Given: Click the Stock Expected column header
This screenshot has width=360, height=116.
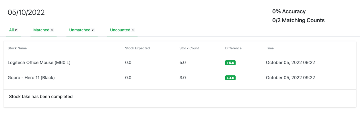Looking at the screenshot, I should pyautogui.click(x=137, y=48).
